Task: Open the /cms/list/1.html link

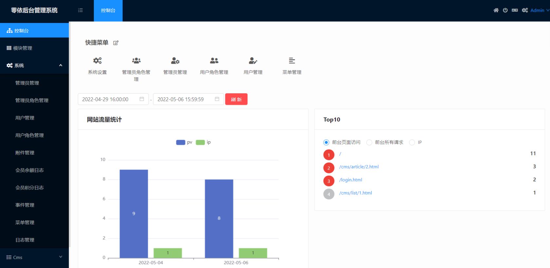Action: tap(356, 193)
